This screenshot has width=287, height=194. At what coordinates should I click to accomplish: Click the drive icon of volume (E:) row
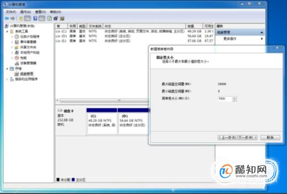click(58, 41)
